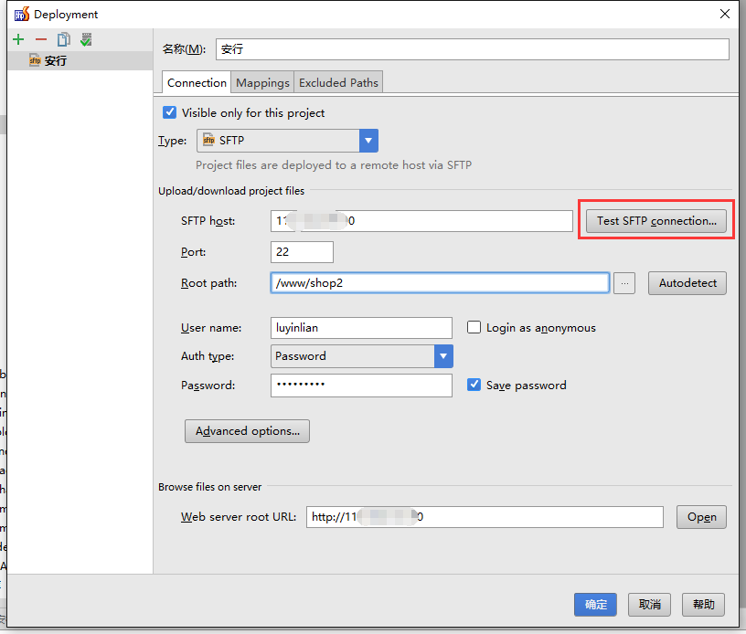
Task: Enable Login as anonymous checkbox
Action: coord(474,328)
